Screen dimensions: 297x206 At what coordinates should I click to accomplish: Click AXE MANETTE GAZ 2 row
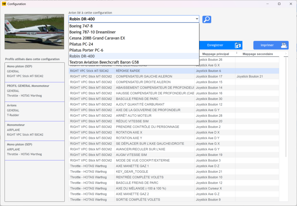[174, 194]
